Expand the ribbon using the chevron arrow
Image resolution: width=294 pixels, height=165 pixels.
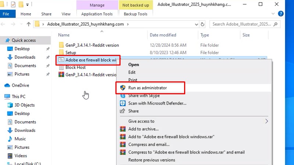[274, 14]
